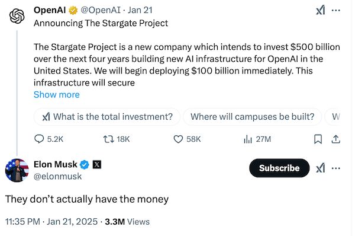Share the OpenAI post via upload icon
The image size is (355, 236).
tap(335, 139)
